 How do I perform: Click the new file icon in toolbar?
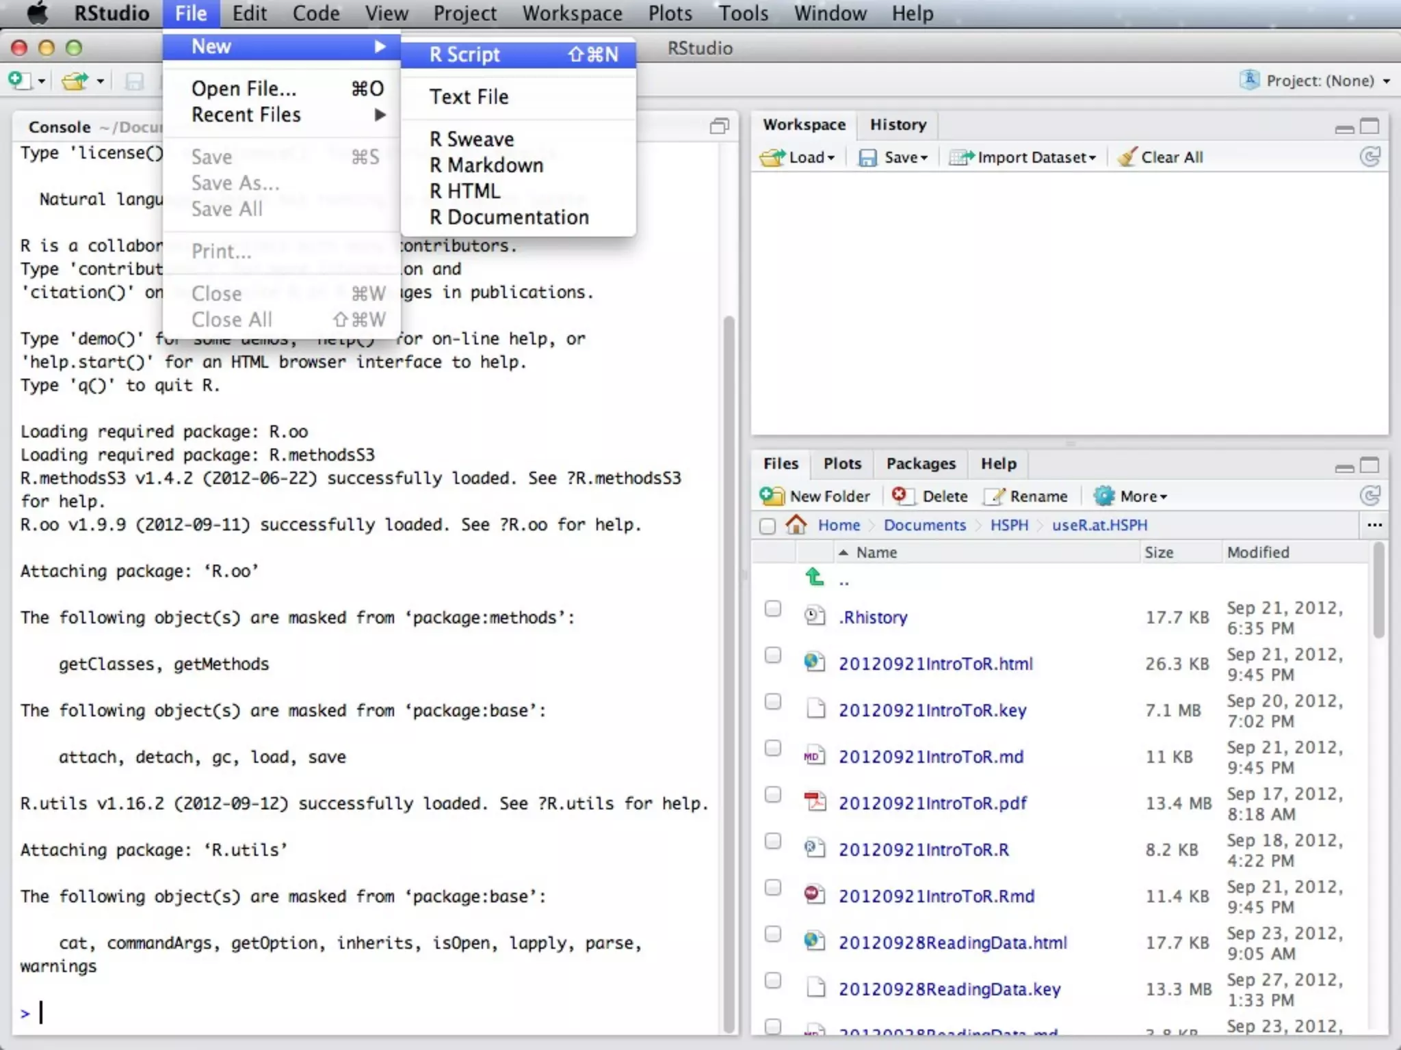click(19, 81)
